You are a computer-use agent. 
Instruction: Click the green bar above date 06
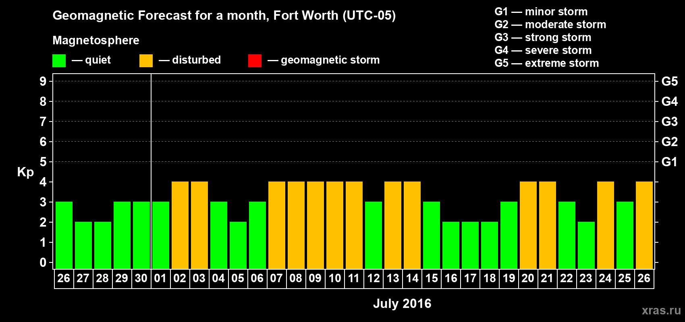tap(257, 235)
